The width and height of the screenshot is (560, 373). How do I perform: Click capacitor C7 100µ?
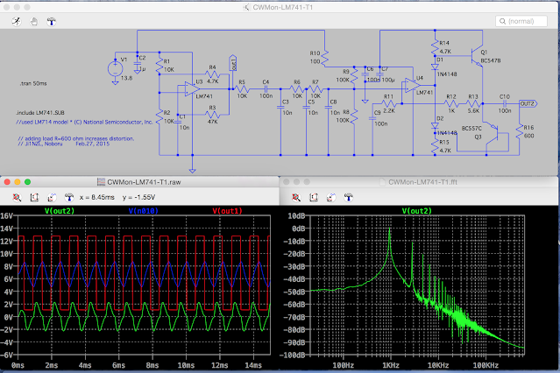pos(380,74)
